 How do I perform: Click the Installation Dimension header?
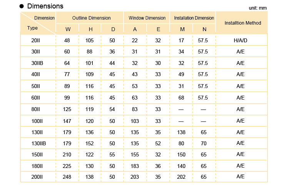[194, 18]
